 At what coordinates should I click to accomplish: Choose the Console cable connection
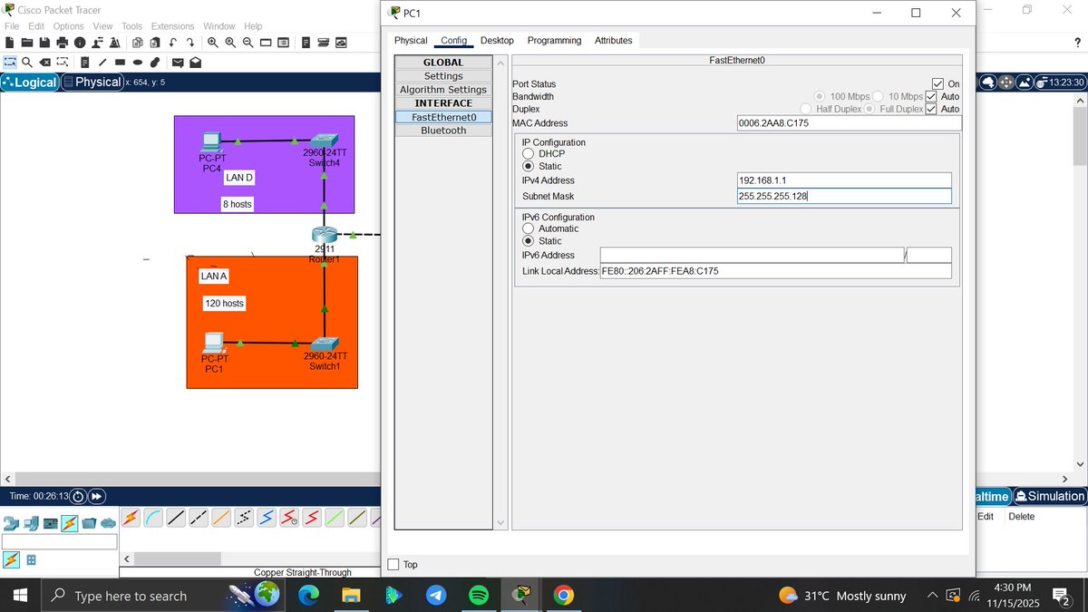point(154,517)
